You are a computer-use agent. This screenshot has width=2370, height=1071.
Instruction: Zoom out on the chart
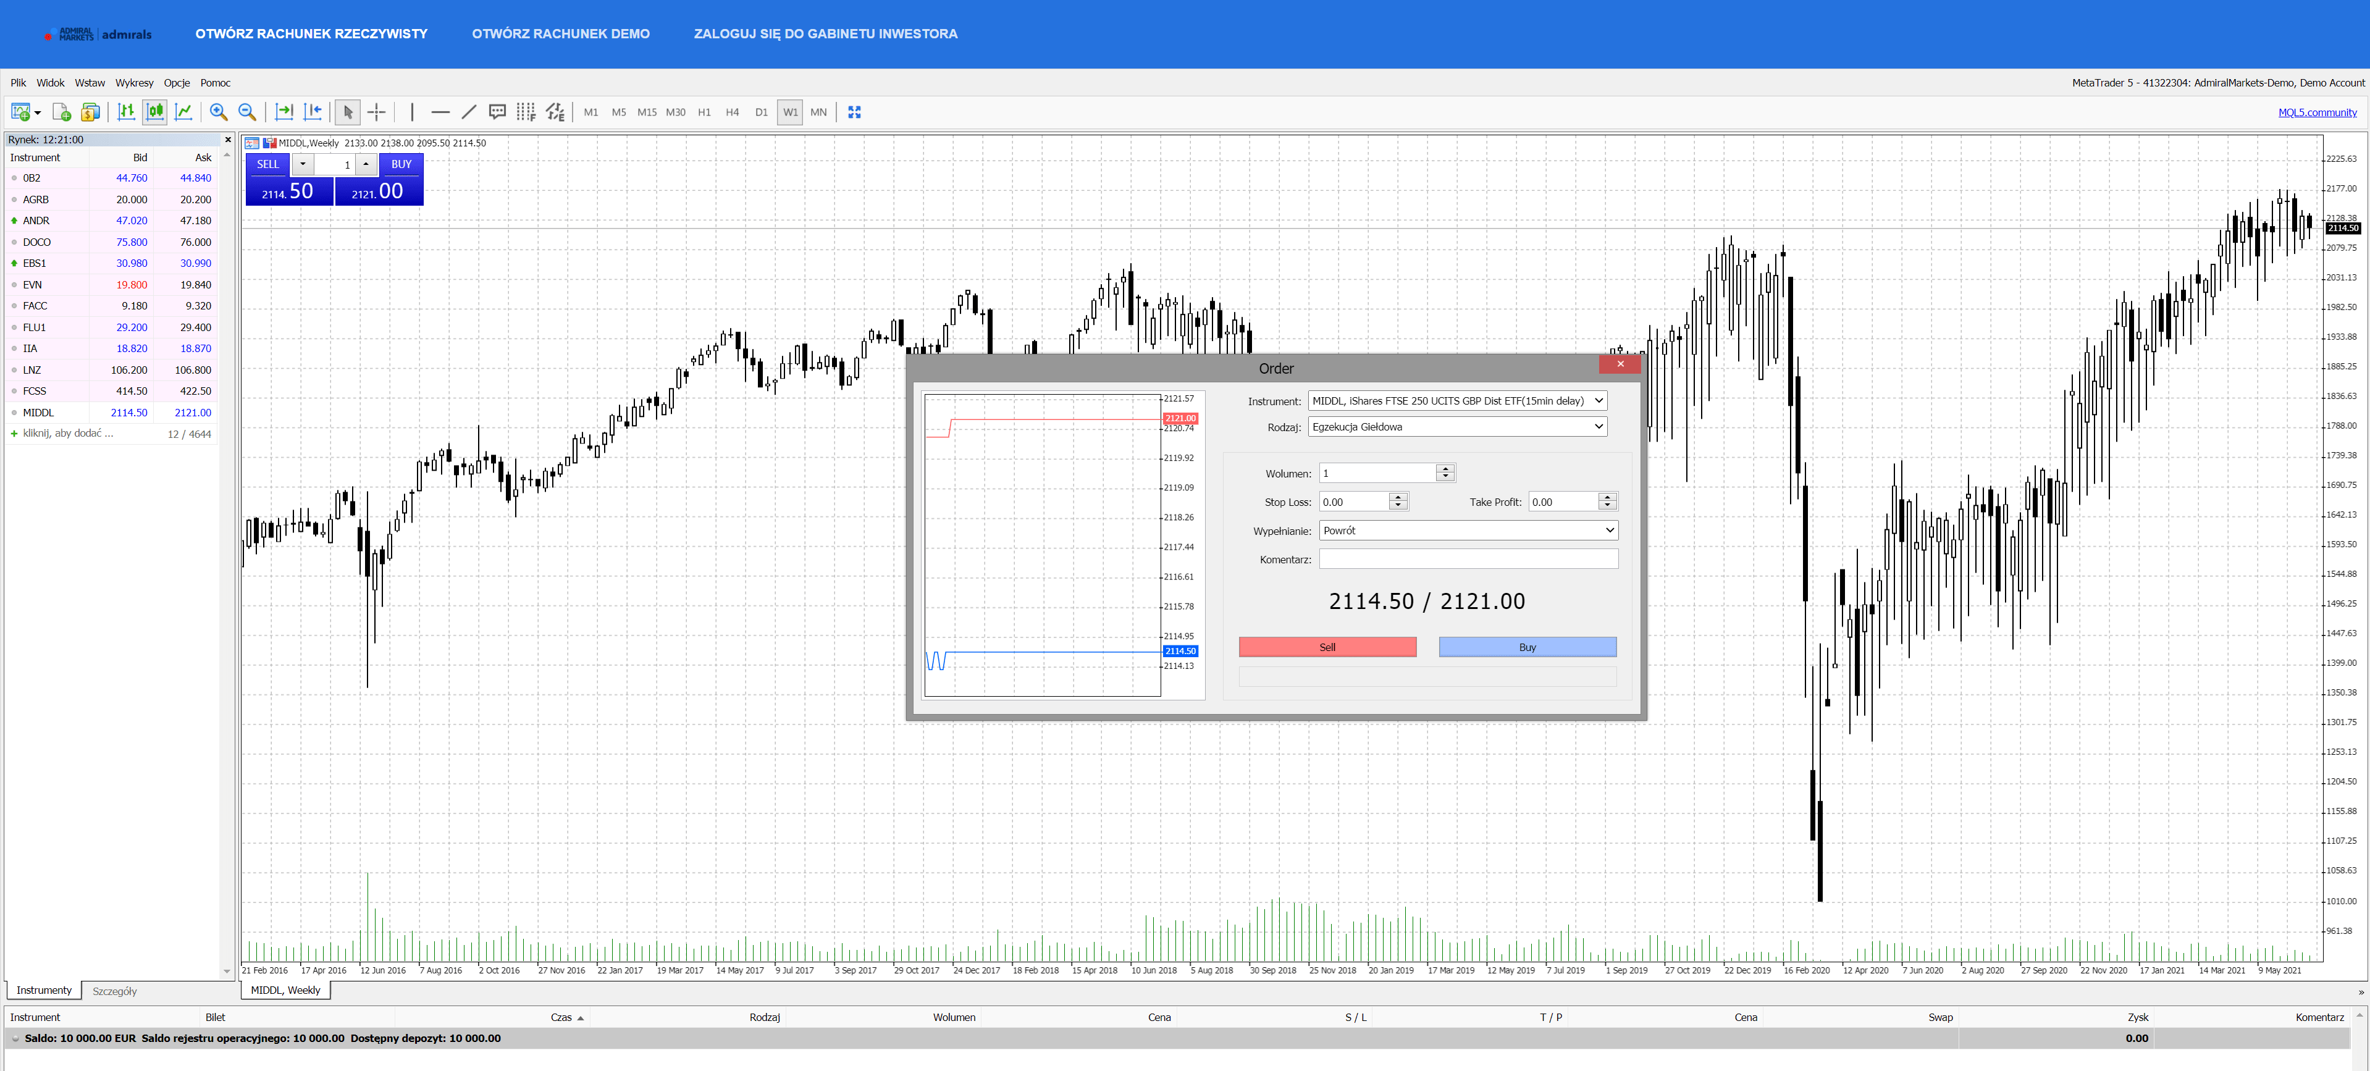point(246,112)
